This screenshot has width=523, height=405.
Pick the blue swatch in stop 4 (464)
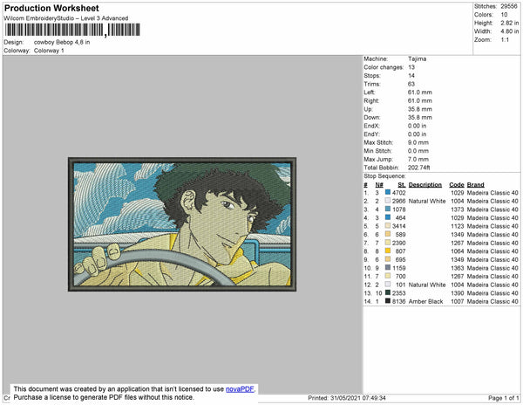[x=388, y=217]
